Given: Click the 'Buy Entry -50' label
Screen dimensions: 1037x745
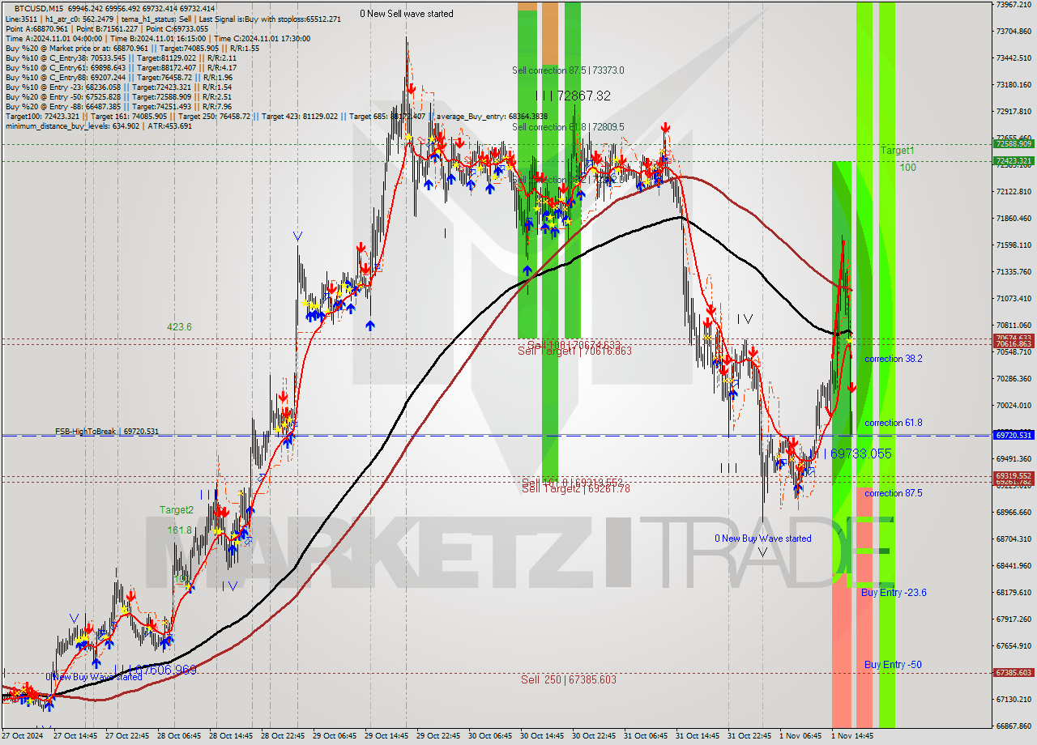Looking at the screenshot, I should tap(893, 665).
